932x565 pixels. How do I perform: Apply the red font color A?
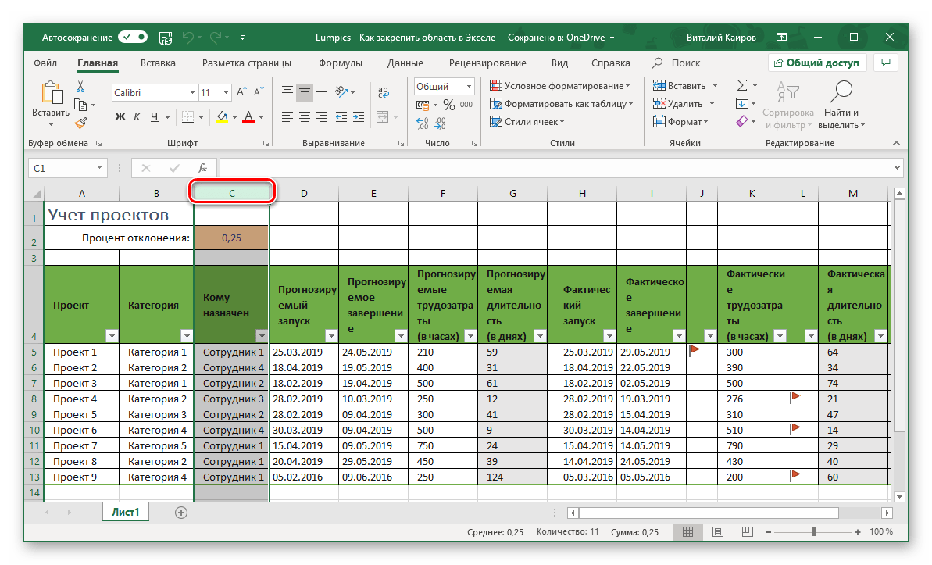point(248,116)
